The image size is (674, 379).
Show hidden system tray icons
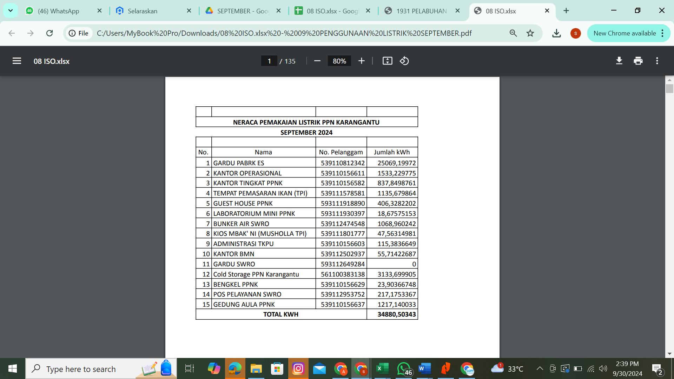click(540, 368)
